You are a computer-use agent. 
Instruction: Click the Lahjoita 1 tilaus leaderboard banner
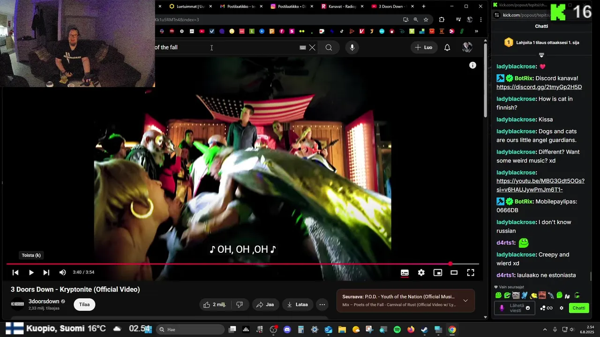[x=541, y=43]
